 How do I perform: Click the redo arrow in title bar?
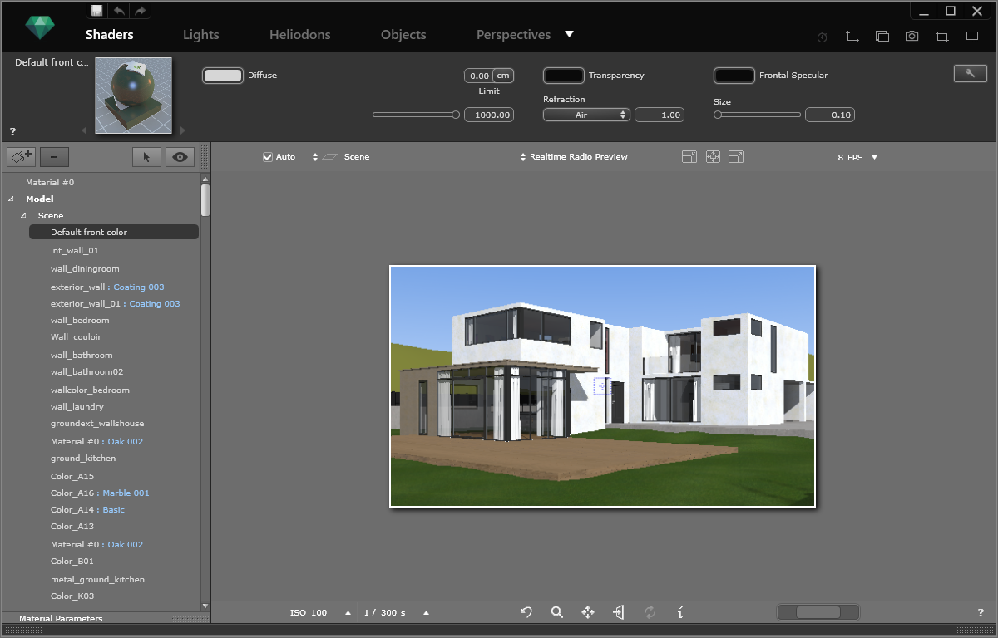[140, 10]
